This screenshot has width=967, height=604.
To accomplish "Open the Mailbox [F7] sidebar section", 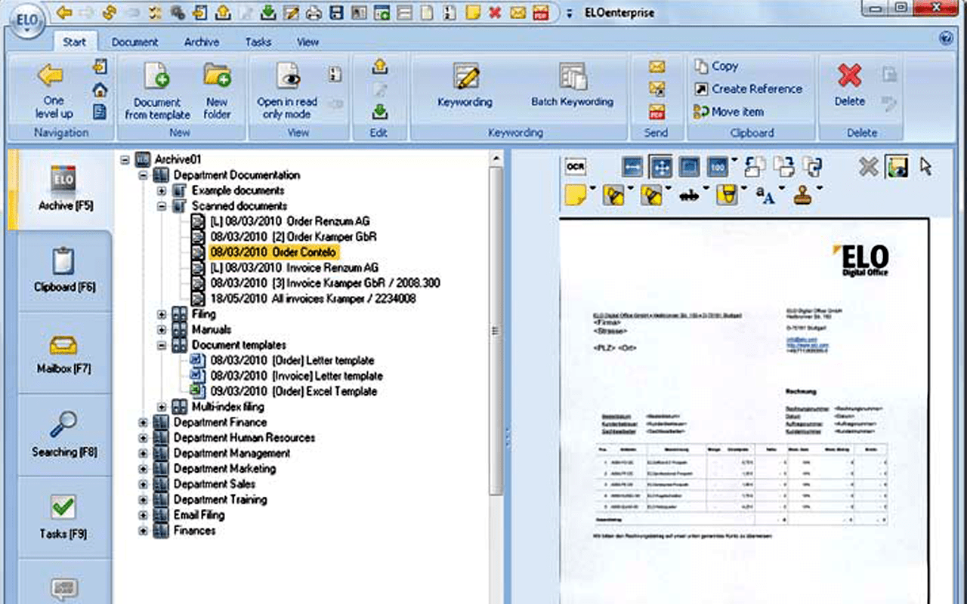I will 63,353.
